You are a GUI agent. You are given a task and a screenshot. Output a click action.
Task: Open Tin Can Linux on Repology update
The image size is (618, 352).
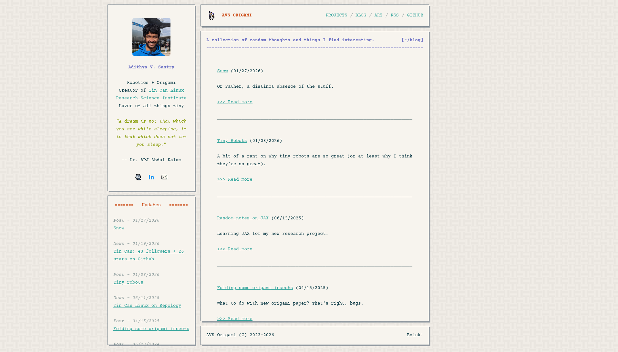click(147, 306)
